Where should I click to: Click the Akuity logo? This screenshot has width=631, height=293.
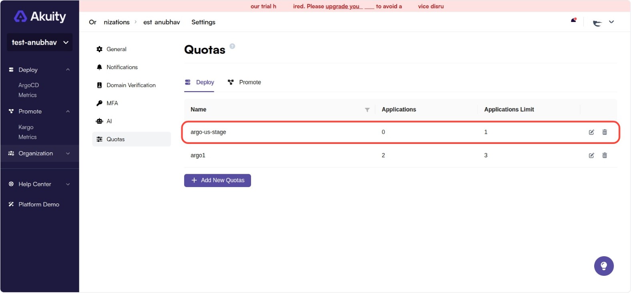pyautogui.click(x=40, y=16)
